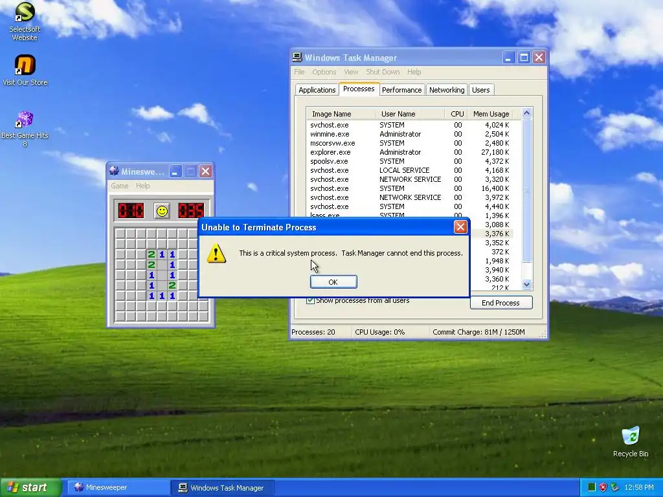Select svchost.exe row using 4,024 K

pyautogui.click(x=409, y=125)
